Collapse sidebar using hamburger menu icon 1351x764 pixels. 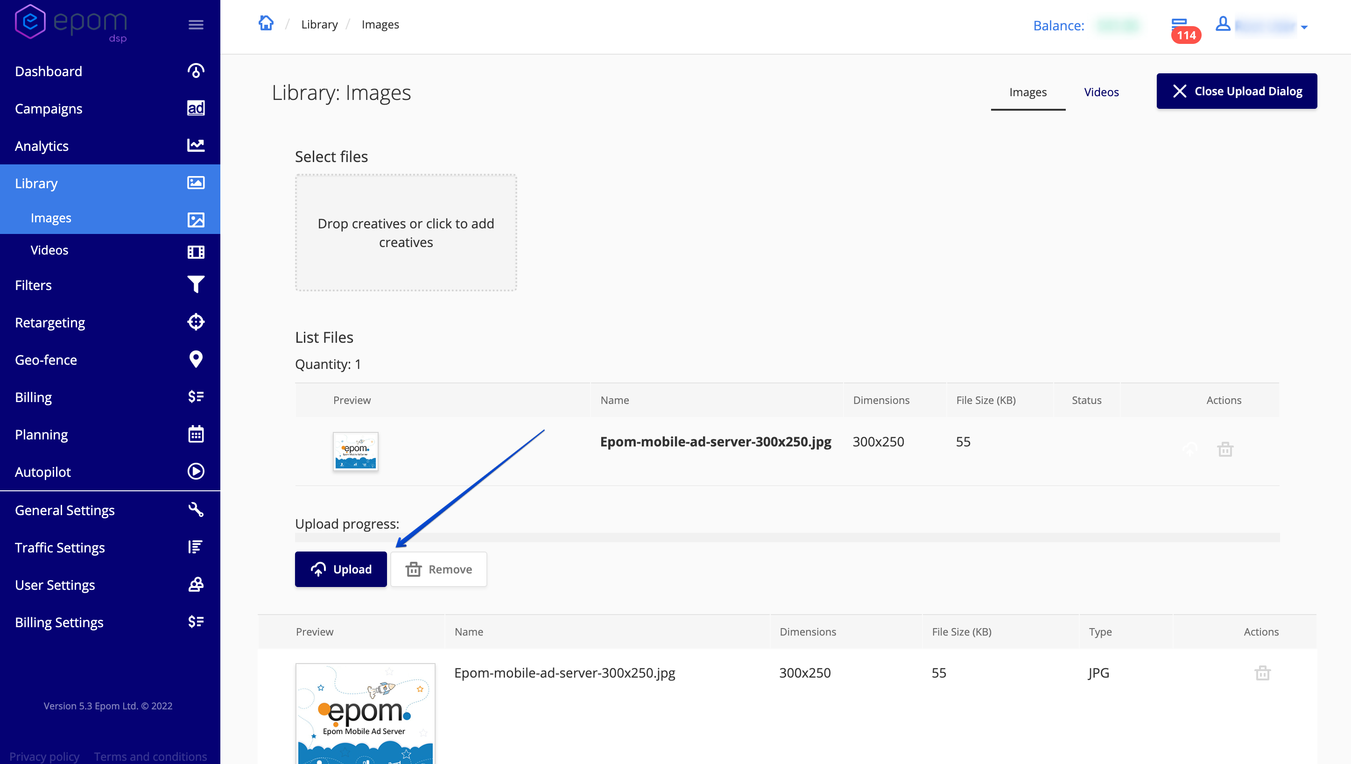(x=196, y=25)
